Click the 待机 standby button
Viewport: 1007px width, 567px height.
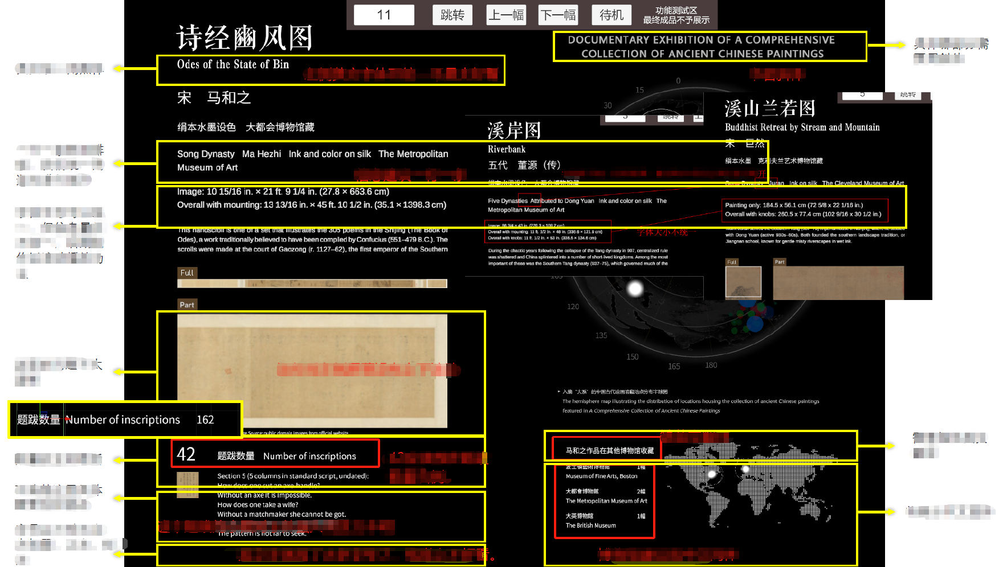click(611, 15)
